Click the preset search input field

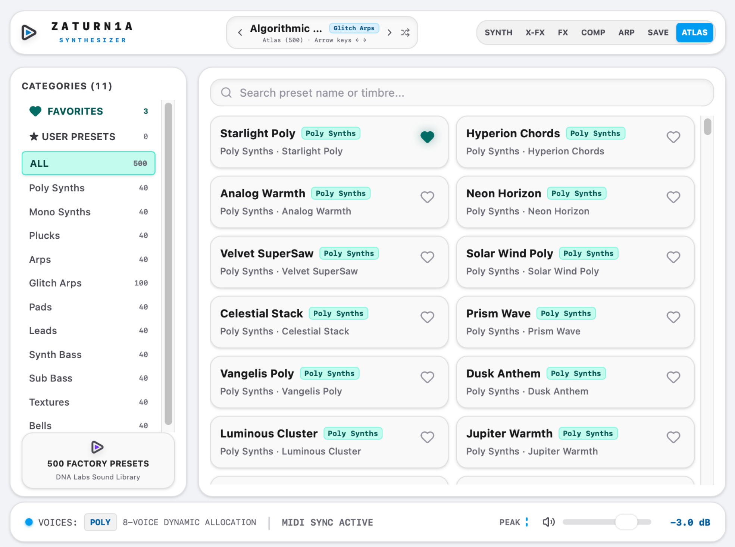coord(462,93)
